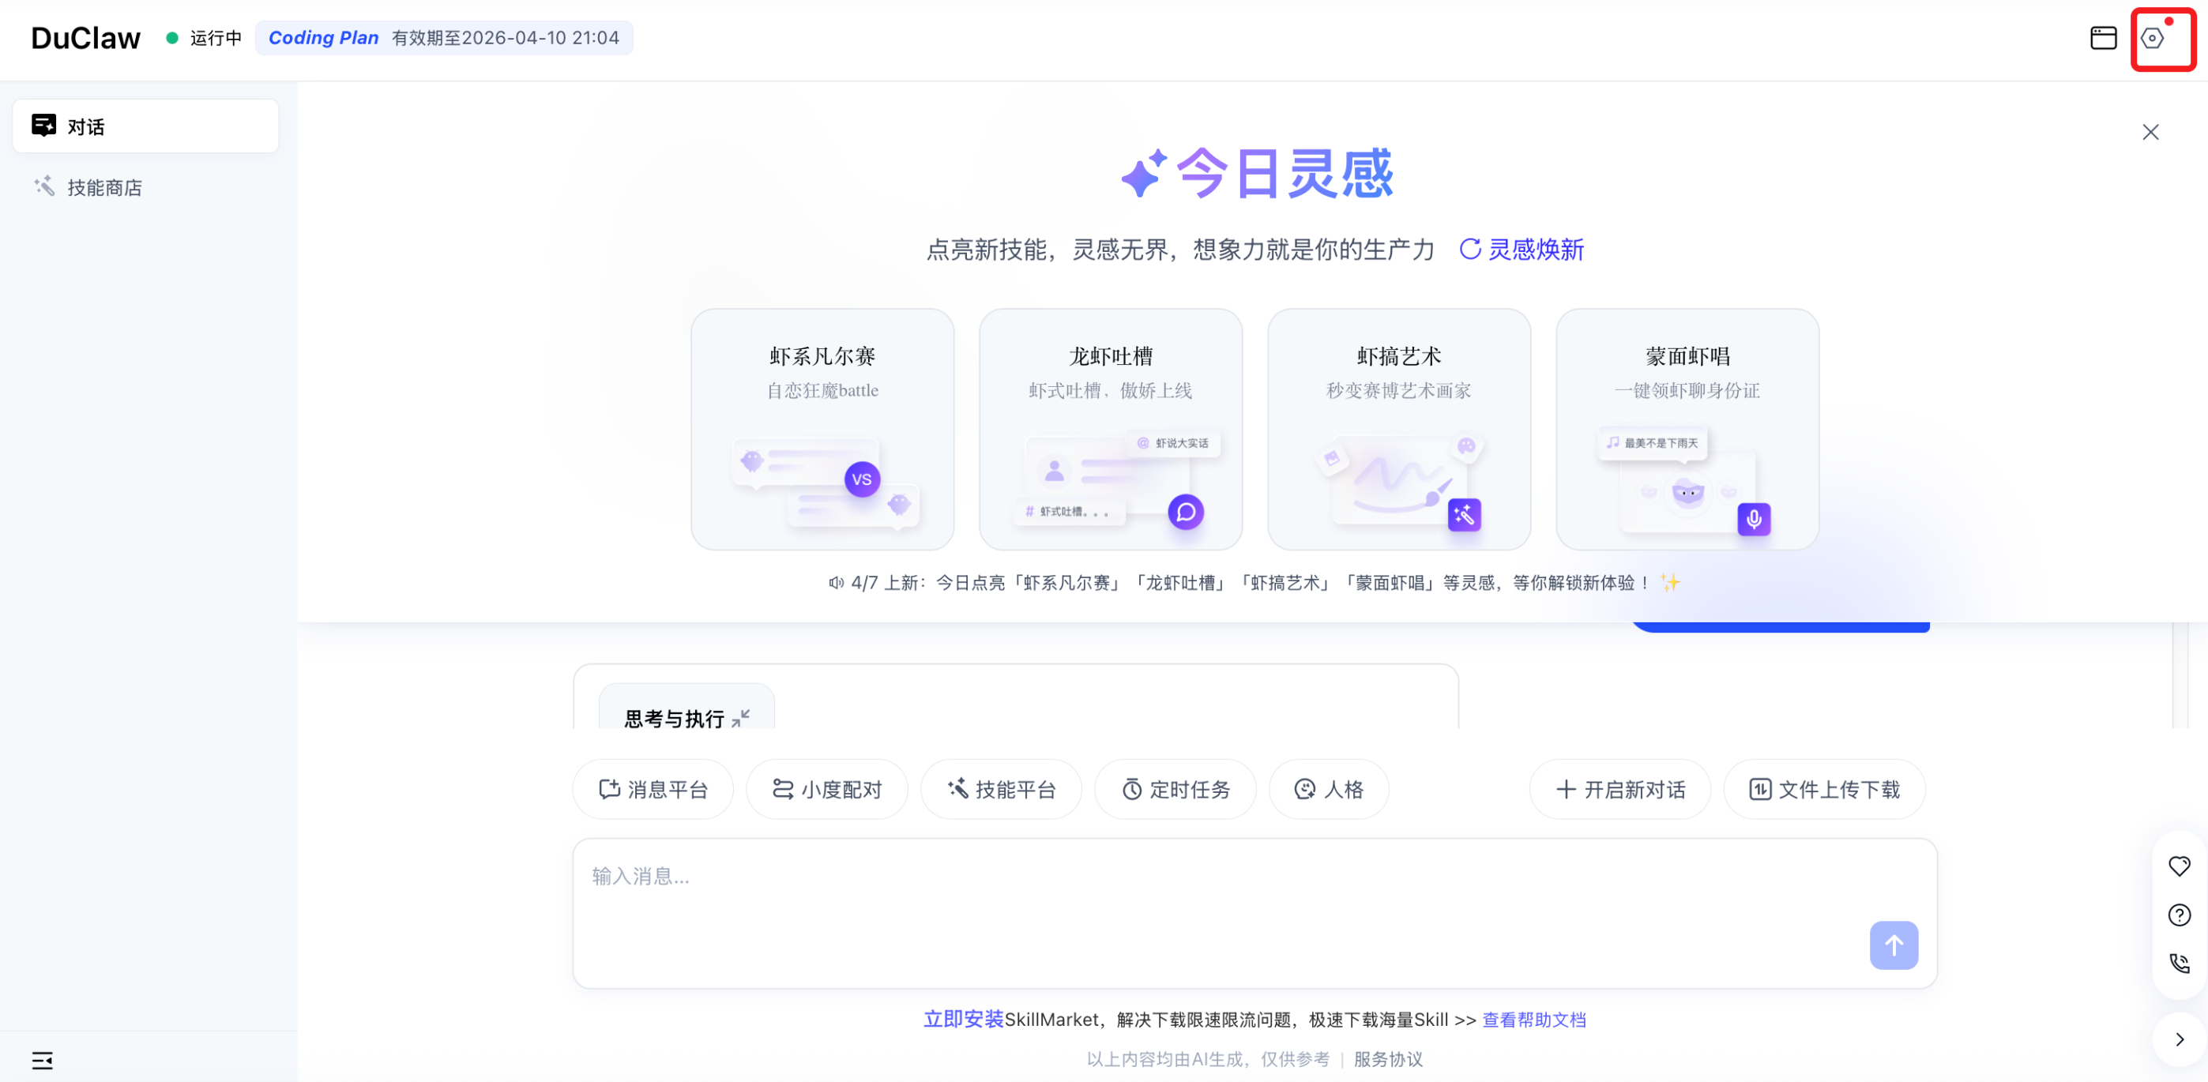Close the 今日灵感 banner
This screenshot has width=2208, height=1082.
pos(2150,132)
